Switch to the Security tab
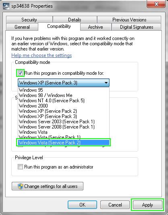This screenshot has width=168, height=215. click(x=29, y=20)
